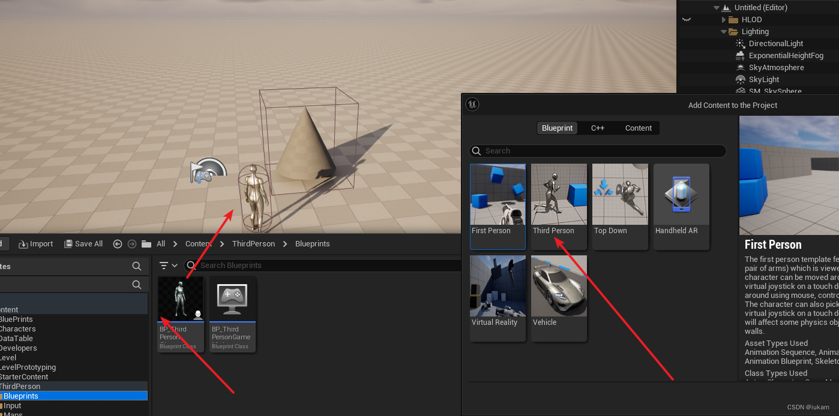Go back in content browser history

coord(118,244)
